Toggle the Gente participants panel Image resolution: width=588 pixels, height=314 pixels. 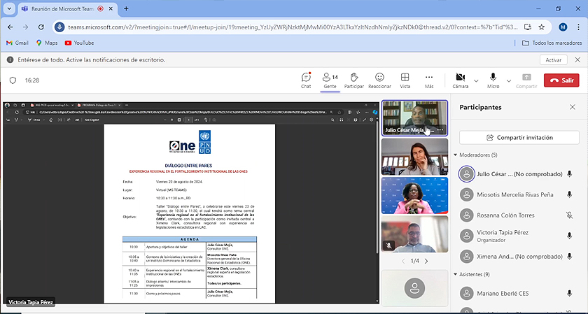[x=330, y=80]
